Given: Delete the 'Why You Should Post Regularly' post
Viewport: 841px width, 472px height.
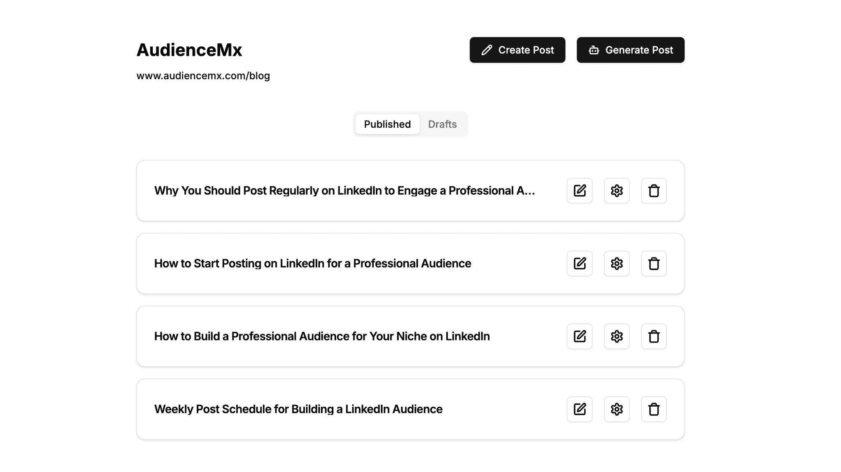Looking at the screenshot, I should pyautogui.click(x=654, y=191).
